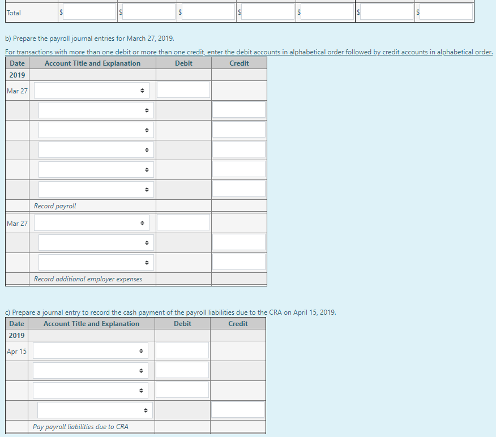This screenshot has height=437, width=496.
Task: Open the credit account dropdown above Pay payroll liabilities
Action: click(96, 409)
